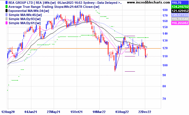Click the 70 price axis label

point(164,99)
